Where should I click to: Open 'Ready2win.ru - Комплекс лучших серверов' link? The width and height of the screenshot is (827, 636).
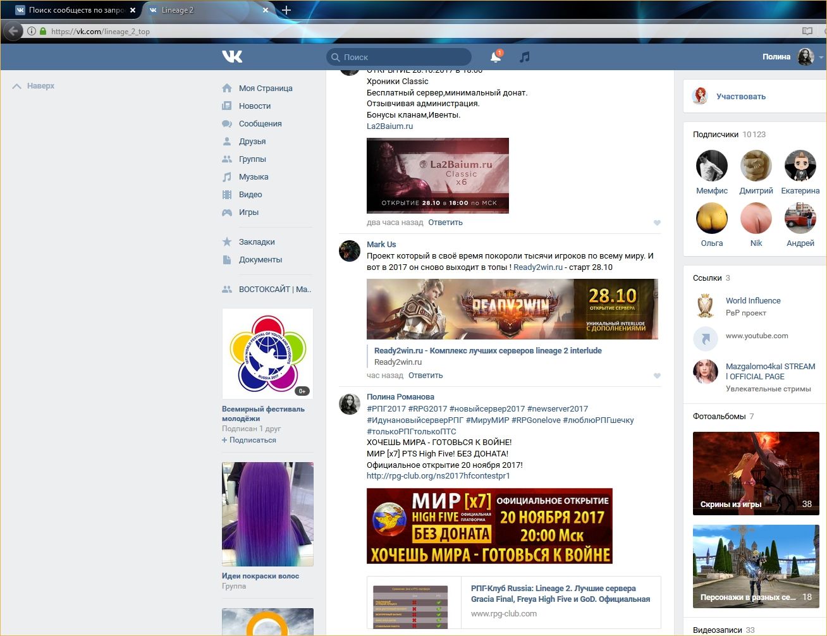click(488, 351)
